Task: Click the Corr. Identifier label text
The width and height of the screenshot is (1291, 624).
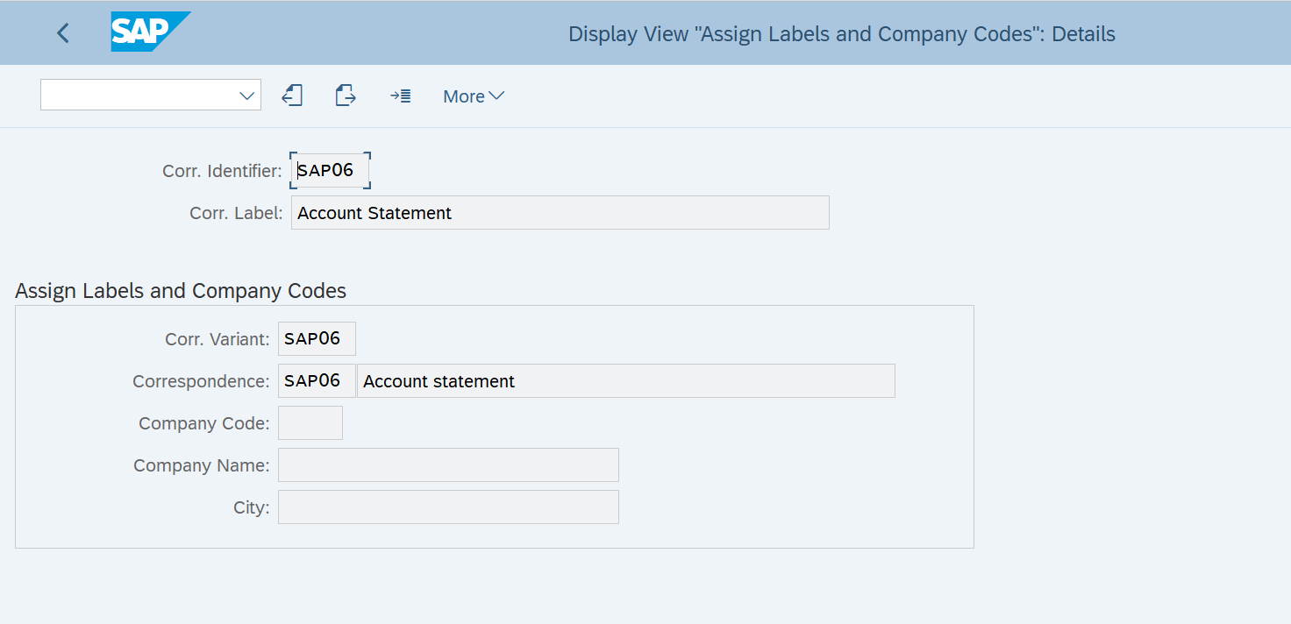Action: 221,170
